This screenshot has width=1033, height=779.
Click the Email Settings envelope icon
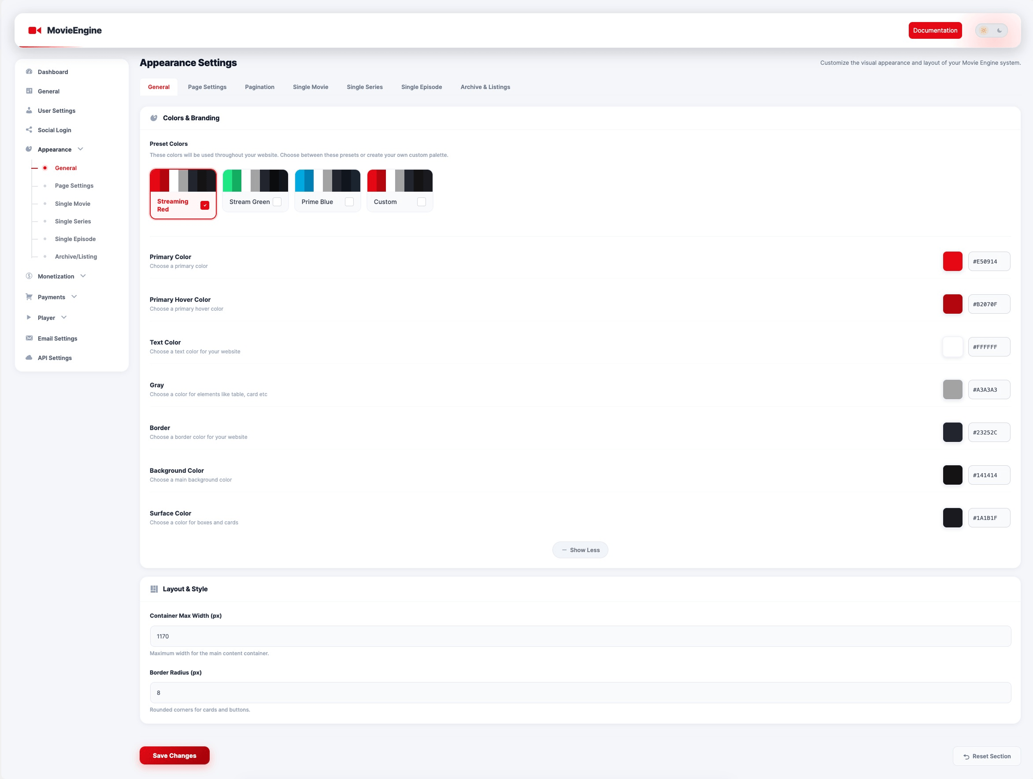click(x=29, y=338)
